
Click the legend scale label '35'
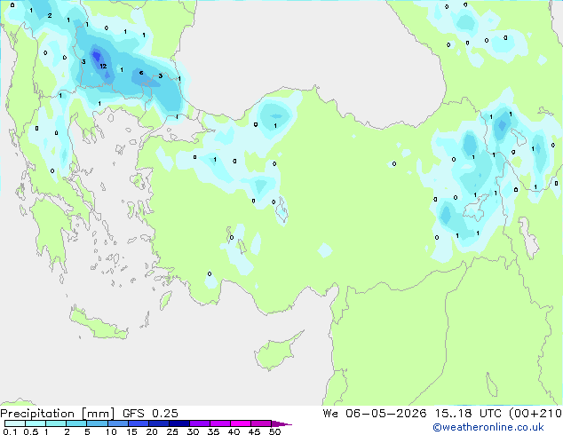213,431
